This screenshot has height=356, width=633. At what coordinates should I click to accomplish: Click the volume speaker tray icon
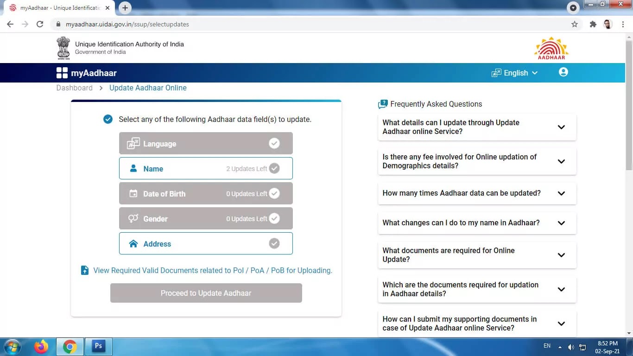(x=571, y=347)
